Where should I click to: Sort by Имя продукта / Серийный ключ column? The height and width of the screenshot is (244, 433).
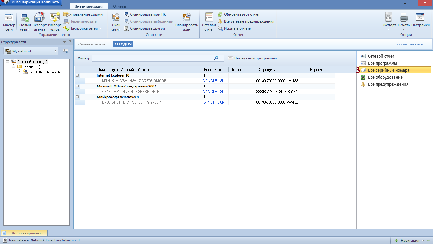click(x=149, y=70)
